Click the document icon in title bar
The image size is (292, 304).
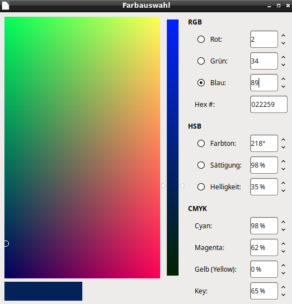[x=6, y=5]
